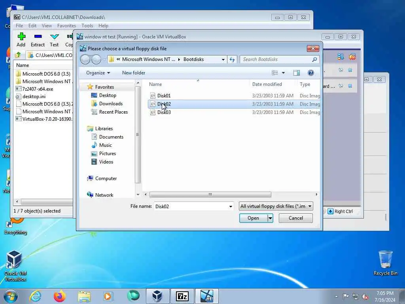405x304 pixels.
Task: Click into the File name field
Action: point(191,206)
